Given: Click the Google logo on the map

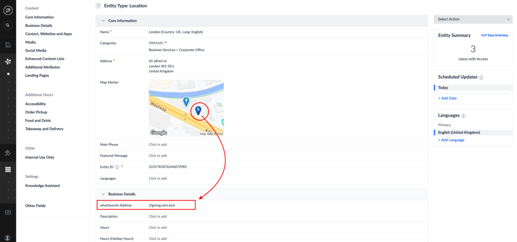Looking at the screenshot, I should point(158,133).
